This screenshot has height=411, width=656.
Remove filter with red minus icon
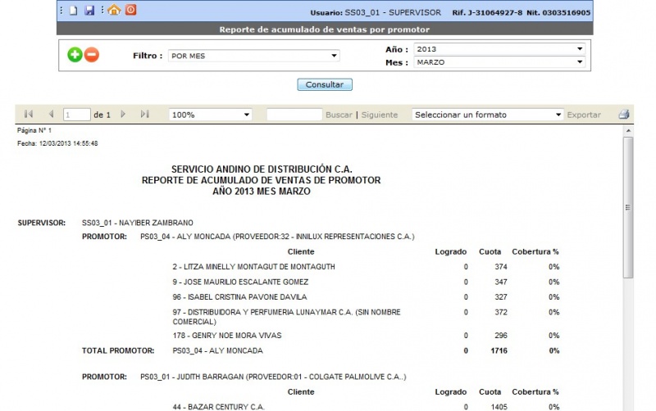[92, 55]
